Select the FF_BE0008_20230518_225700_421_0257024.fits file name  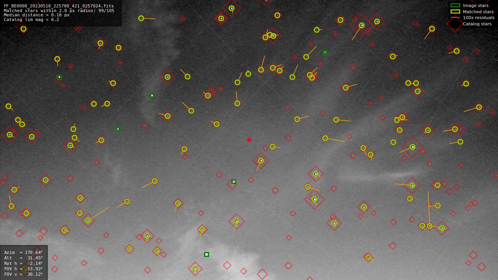(x=59, y=6)
